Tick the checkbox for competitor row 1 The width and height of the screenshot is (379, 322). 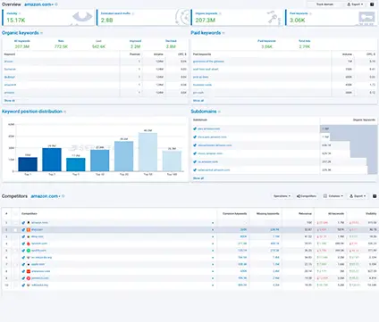point(15,223)
